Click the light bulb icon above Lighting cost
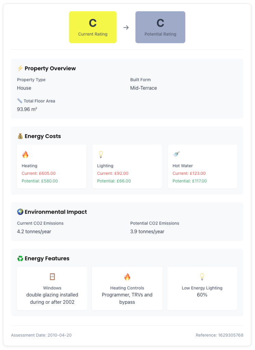This screenshot has width=255, height=350. [x=101, y=155]
